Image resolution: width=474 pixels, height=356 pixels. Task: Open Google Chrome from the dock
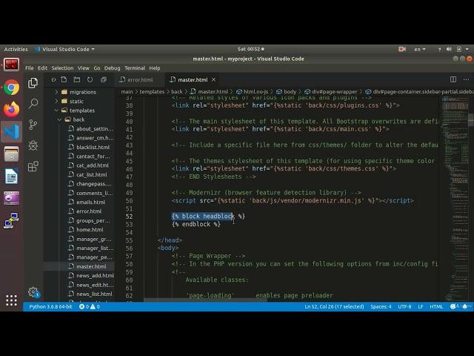click(12, 88)
